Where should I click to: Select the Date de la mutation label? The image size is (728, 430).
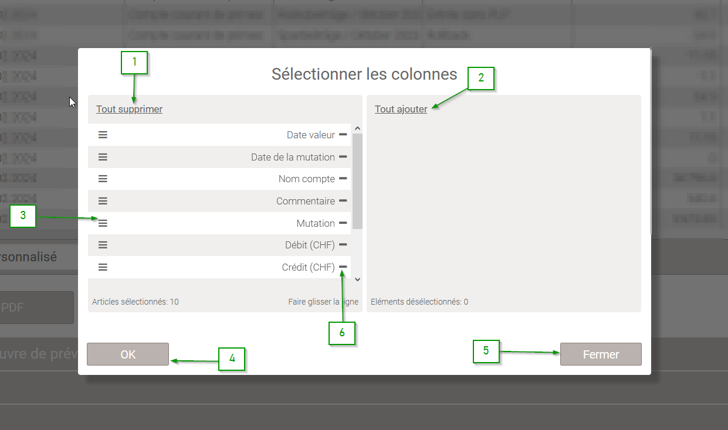[293, 157]
